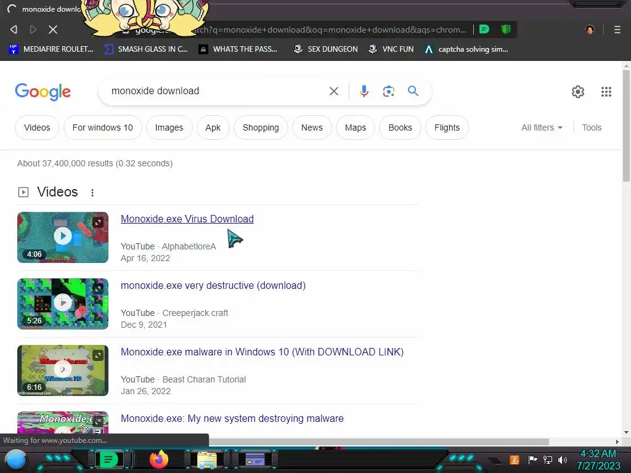Open the purple window taskbar icon
The image size is (631, 473).
(255, 459)
